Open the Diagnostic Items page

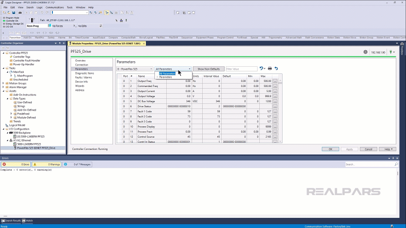pos(85,73)
